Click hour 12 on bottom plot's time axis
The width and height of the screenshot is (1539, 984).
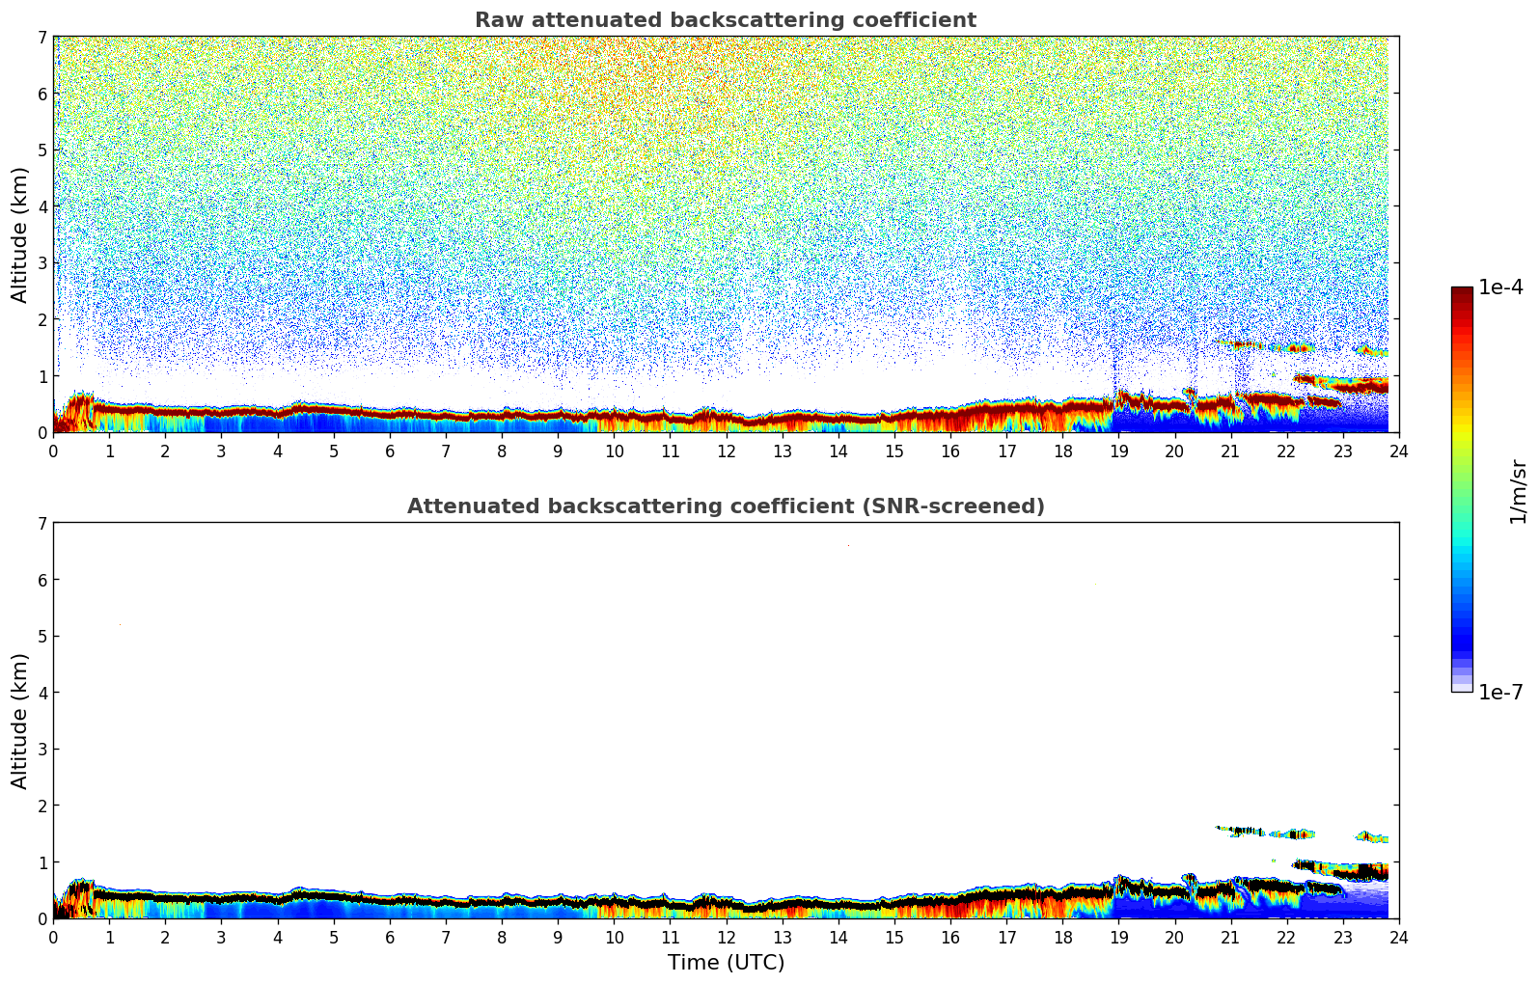coord(726,937)
